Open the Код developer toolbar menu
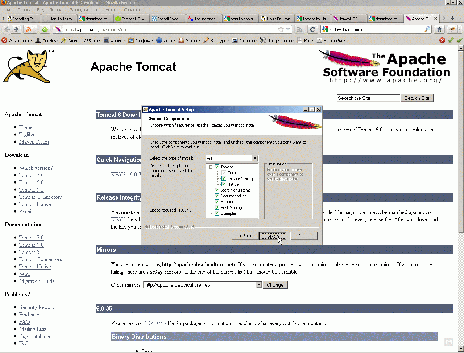Screen dimensions: 464x353 pyautogui.click(x=305, y=41)
